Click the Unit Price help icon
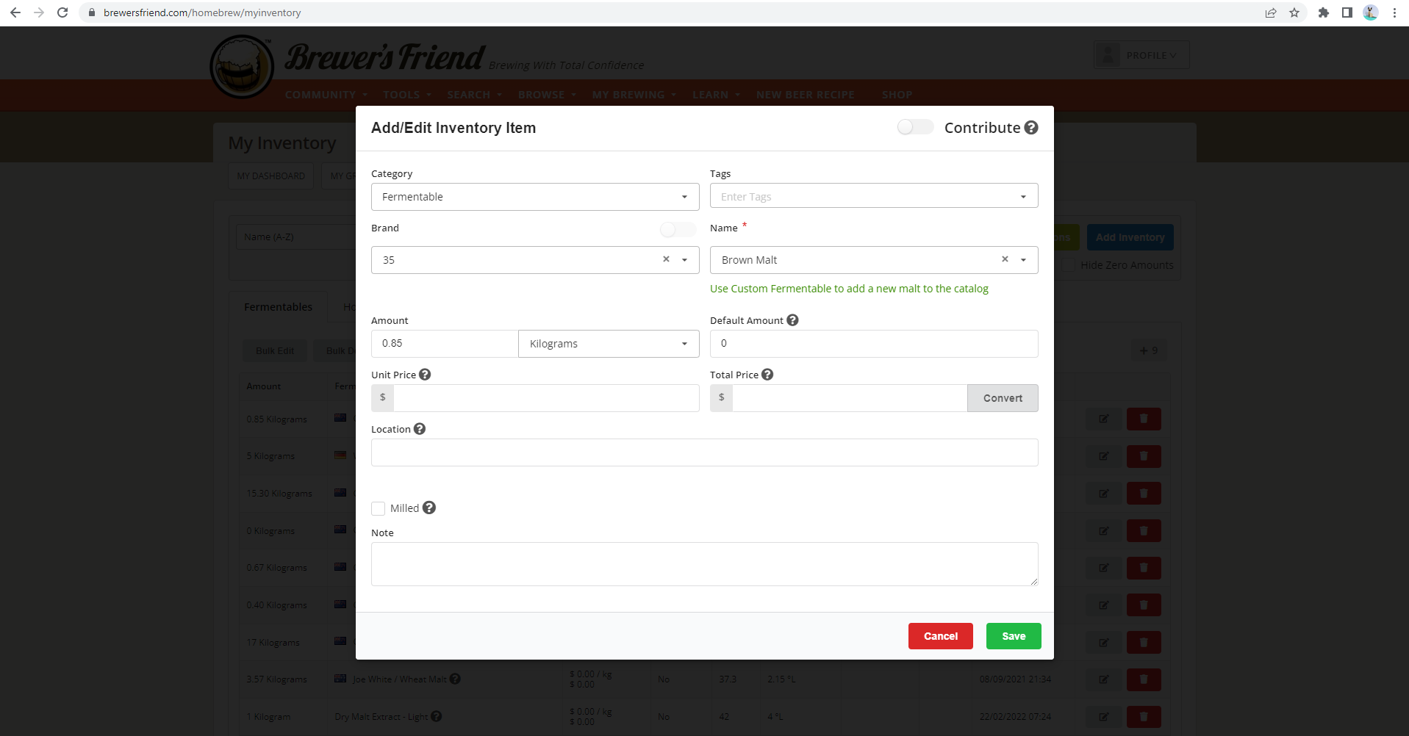Image resolution: width=1409 pixels, height=736 pixels. pyautogui.click(x=425, y=375)
